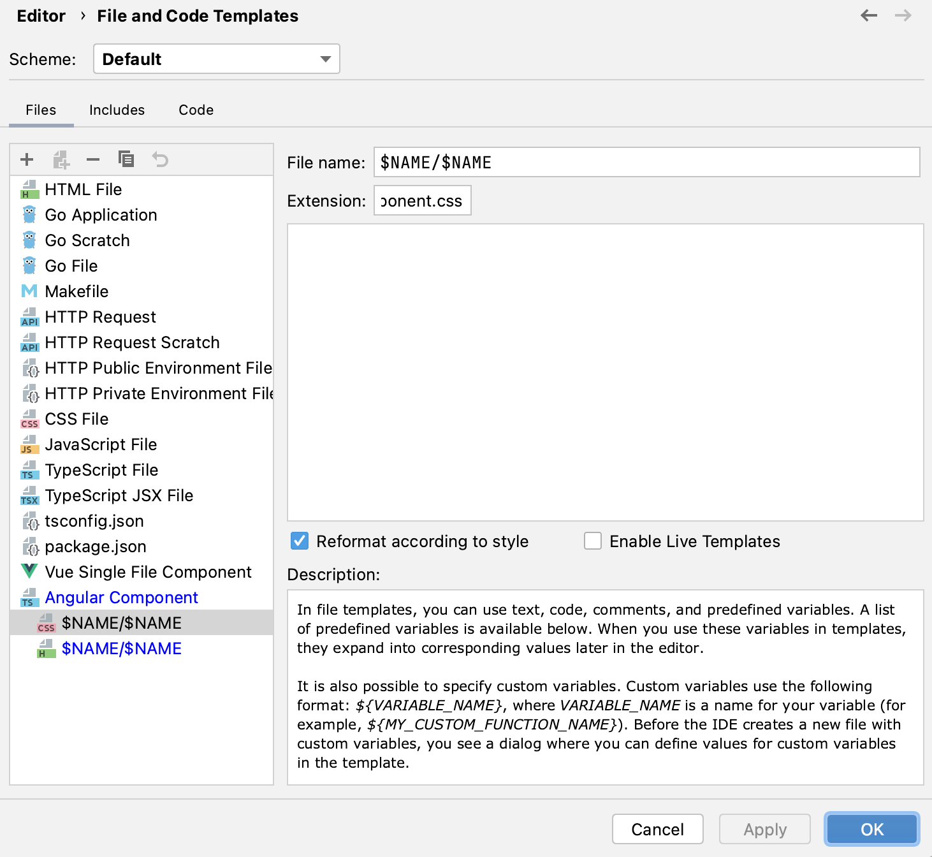Select the HTTP Request template with API icon
The image size is (932, 857).
(100, 316)
